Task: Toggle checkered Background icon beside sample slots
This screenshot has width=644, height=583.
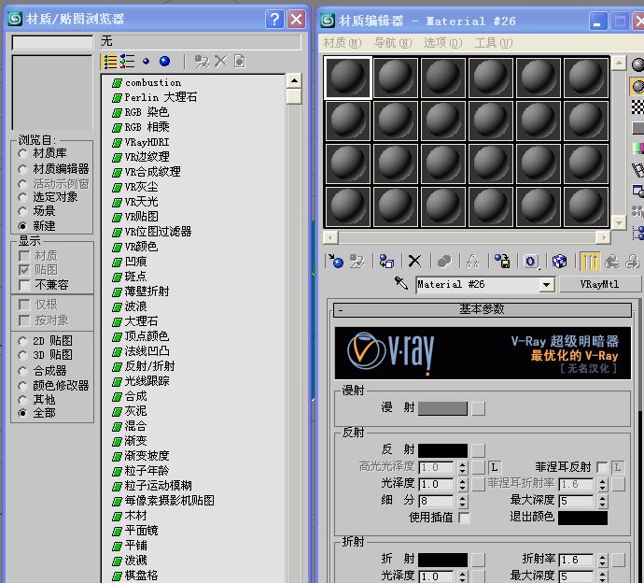Action: (637, 107)
